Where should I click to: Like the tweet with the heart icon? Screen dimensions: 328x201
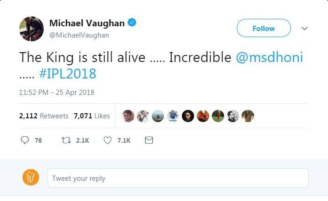tap(107, 140)
